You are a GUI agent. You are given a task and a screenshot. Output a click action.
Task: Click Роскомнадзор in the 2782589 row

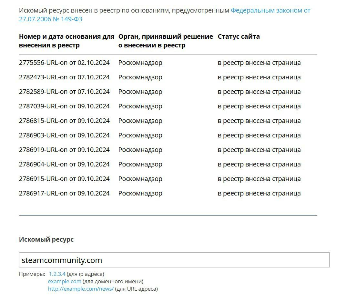tap(140, 92)
